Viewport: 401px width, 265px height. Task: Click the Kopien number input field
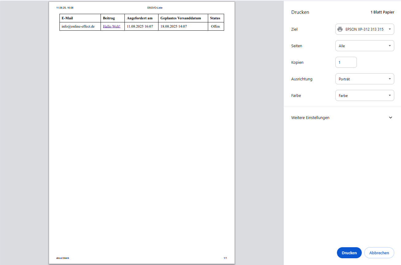click(x=346, y=62)
